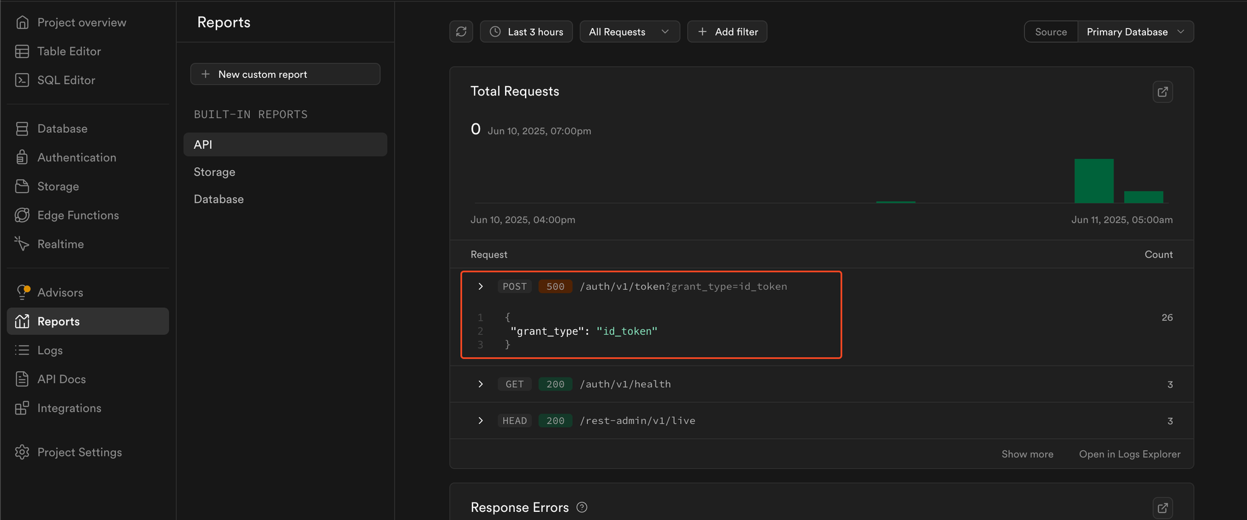This screenshot has height=520, width=1247.
Task: Open the All Requests dropdown
Action: [629, 32]
